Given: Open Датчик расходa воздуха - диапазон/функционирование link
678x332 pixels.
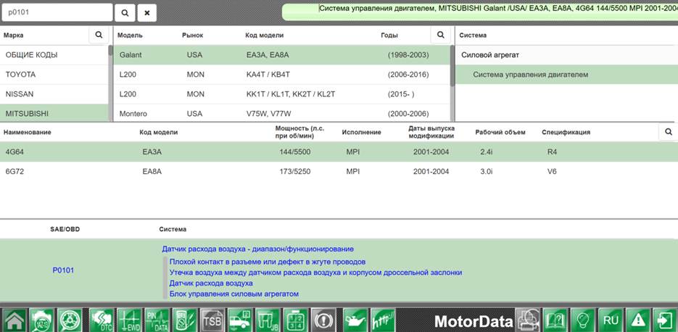Looking at the screenshot, I should coord(257,249).
